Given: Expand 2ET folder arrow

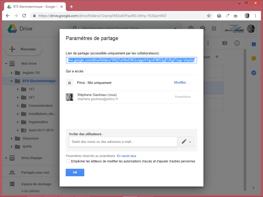Looking at the screenshot, I should click(18, 97).
